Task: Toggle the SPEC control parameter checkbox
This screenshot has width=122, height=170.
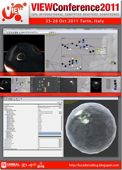Action: click(x=8, y=125)
